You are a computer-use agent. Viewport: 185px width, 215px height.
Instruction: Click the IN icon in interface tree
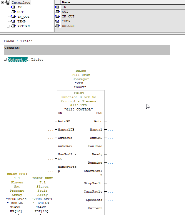point(13,7)
